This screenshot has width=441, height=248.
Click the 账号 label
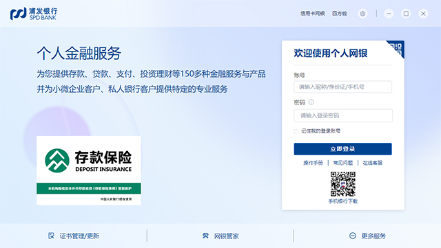click(299, 75)
